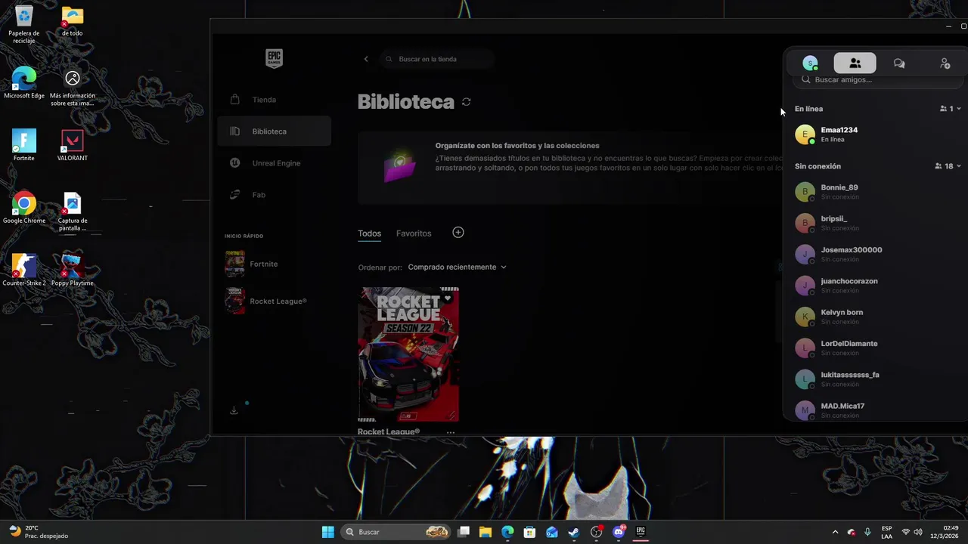Select friend Kelvyn born
Screen dimensions: 968x544
click(876, 317)
